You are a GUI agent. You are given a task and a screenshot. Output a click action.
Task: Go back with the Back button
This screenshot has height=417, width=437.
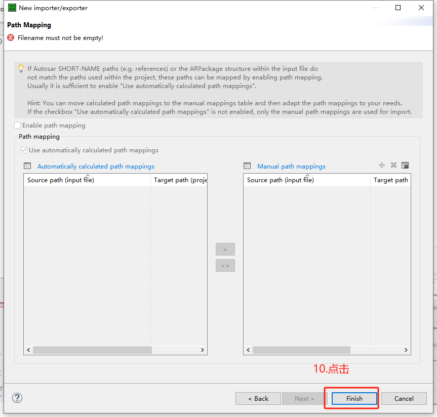pyautogui.click(x=258, y=398)
